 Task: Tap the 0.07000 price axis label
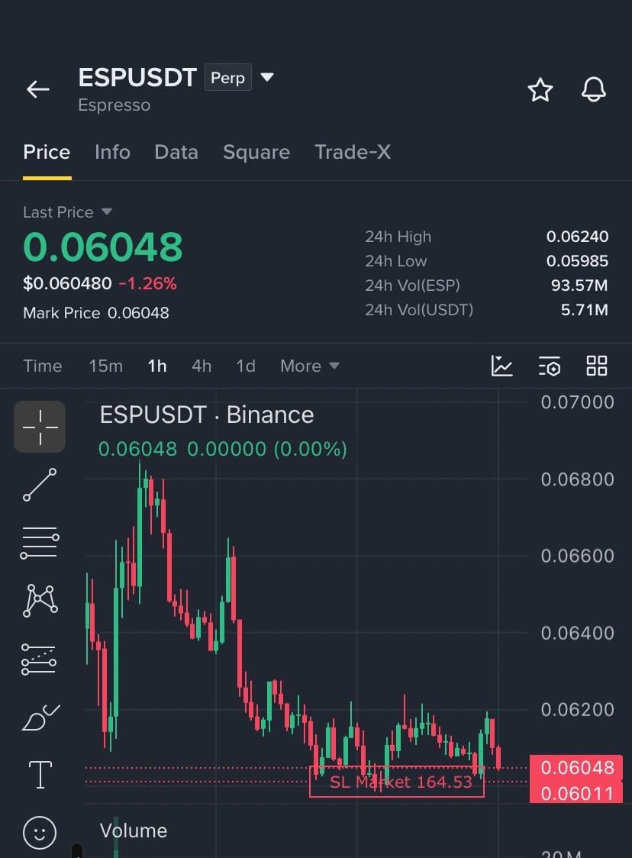tap(577, 402)
